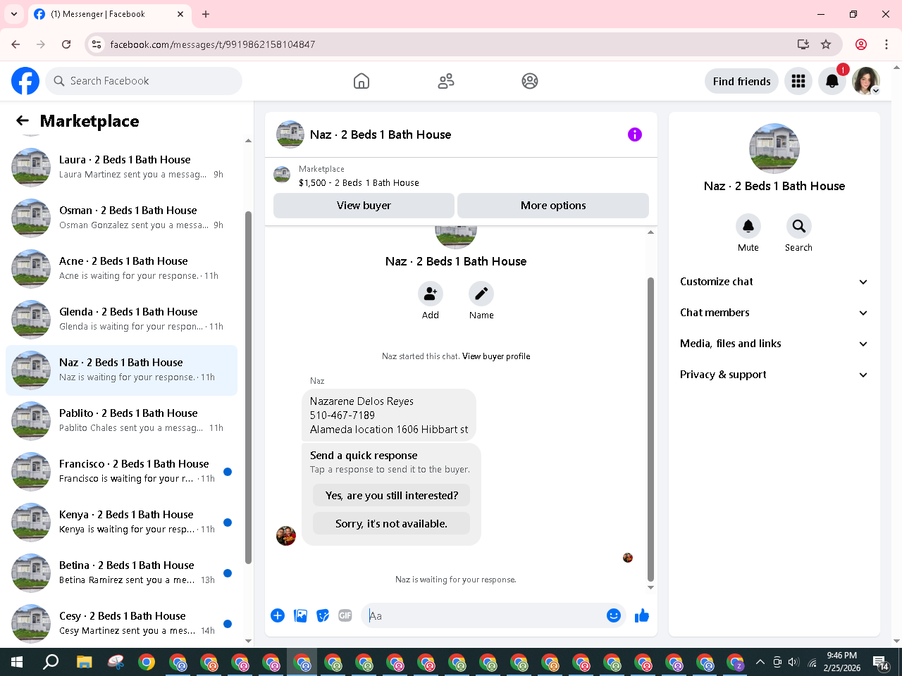Send quick reply 'Yes, are you still interested?'
This screenshot has width=902, height=676.
click(392, 496)
